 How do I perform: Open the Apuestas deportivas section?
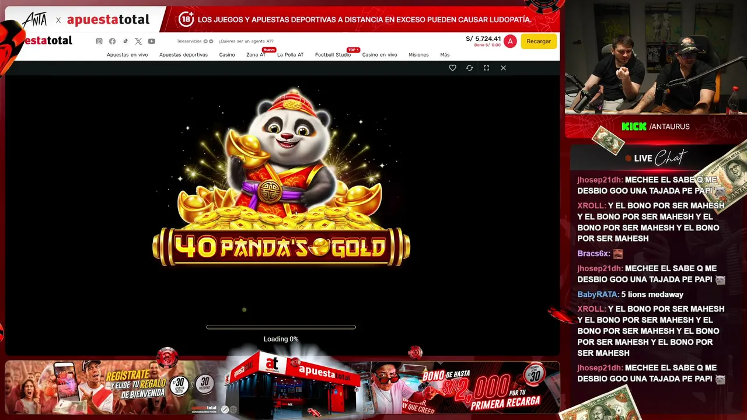pos(183,55)
